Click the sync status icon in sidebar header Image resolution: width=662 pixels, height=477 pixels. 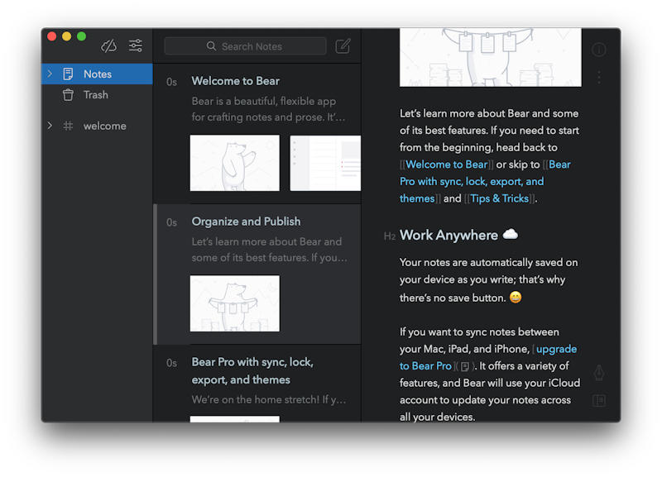pos(108,45)
